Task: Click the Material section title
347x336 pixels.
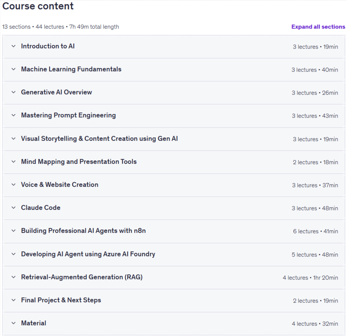Action: (33, 323)
